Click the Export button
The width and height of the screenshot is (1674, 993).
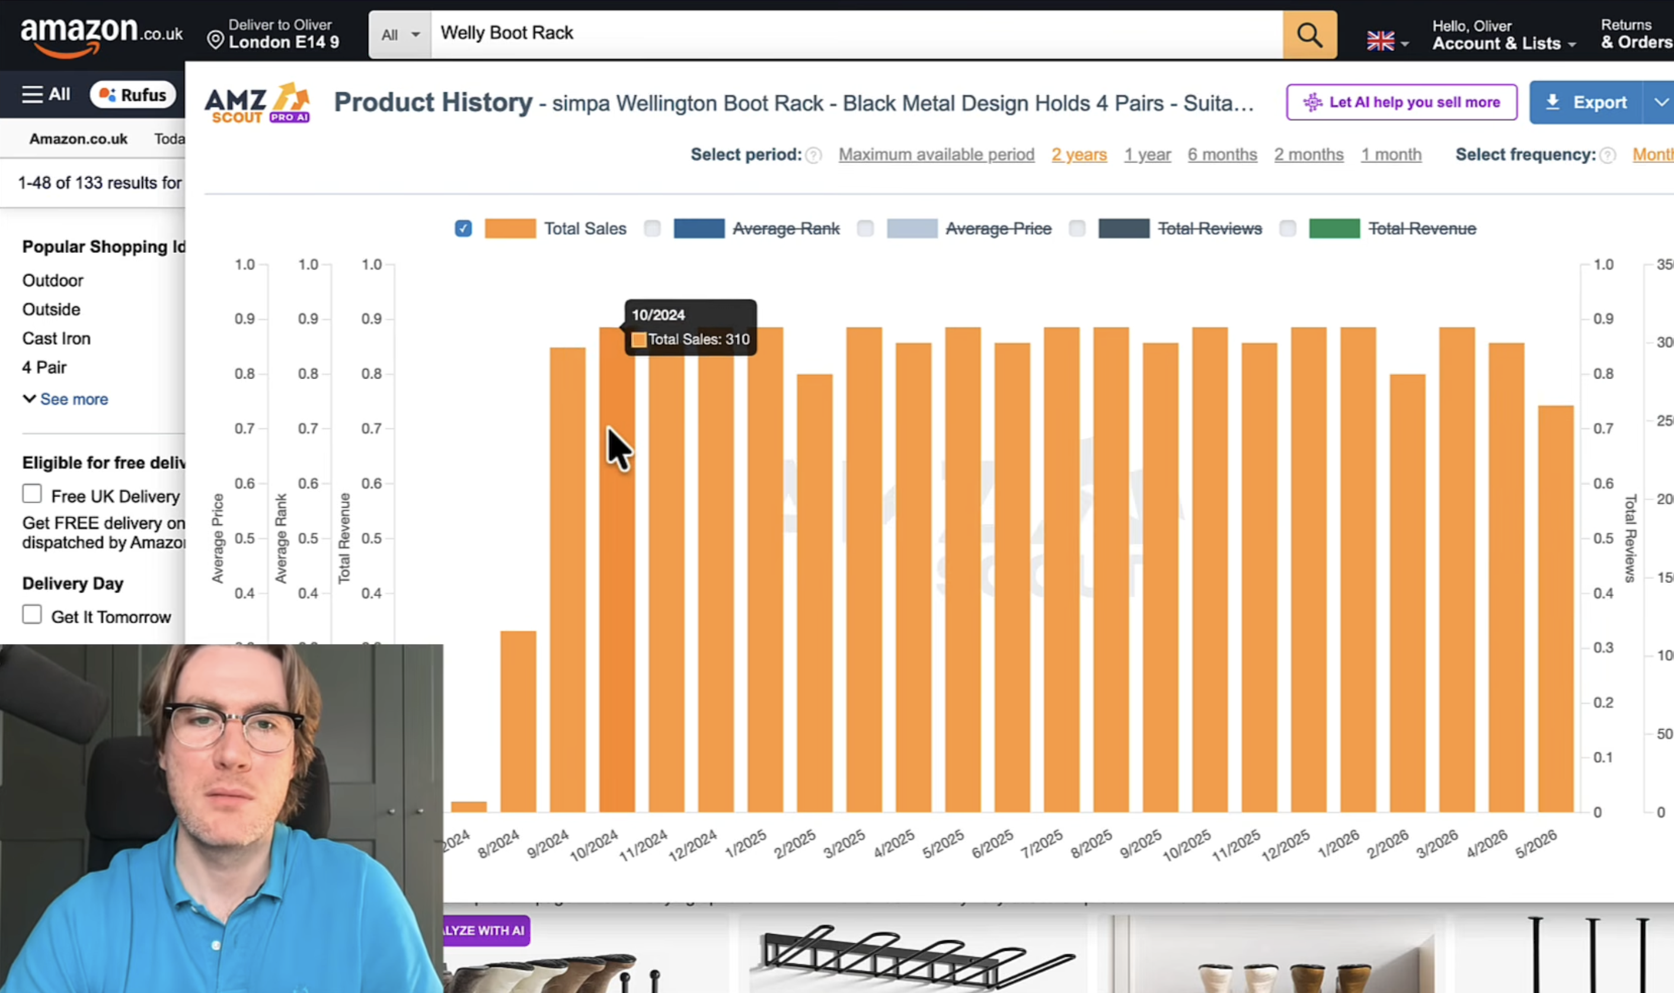pyautogui.click(x=1586, y=102)
